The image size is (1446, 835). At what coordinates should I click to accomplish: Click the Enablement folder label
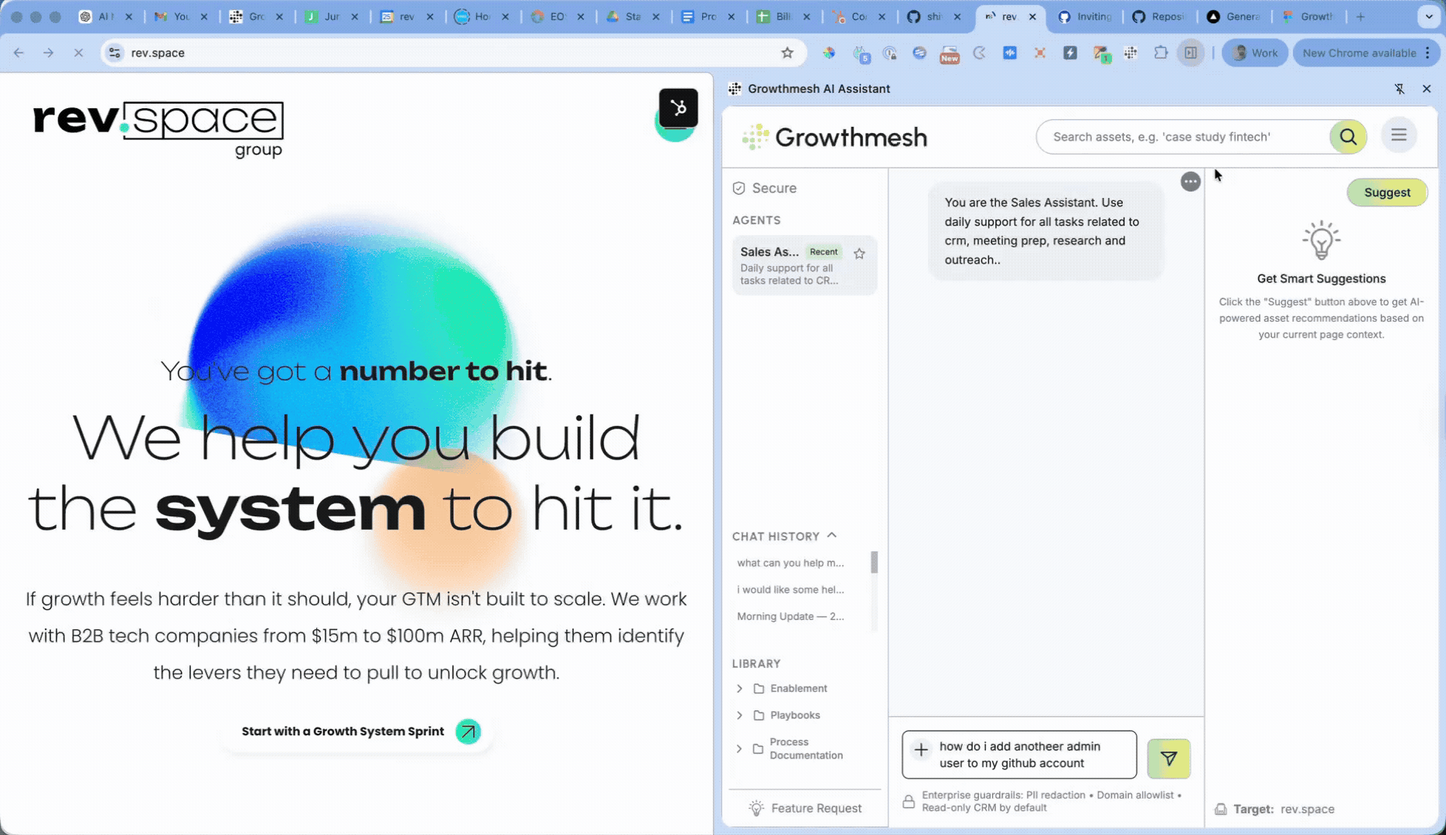tap(798, 688)
